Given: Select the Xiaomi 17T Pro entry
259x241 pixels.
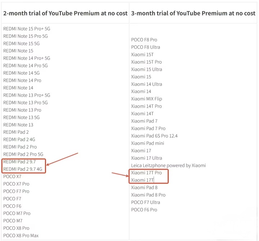Looking at the screenshot, I should pos(146,173).
